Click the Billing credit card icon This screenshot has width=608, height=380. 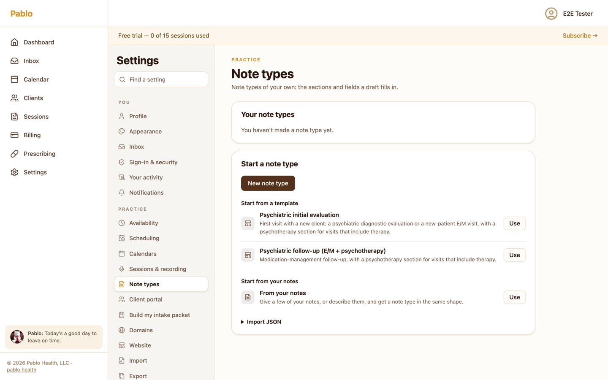pos(14,135)
